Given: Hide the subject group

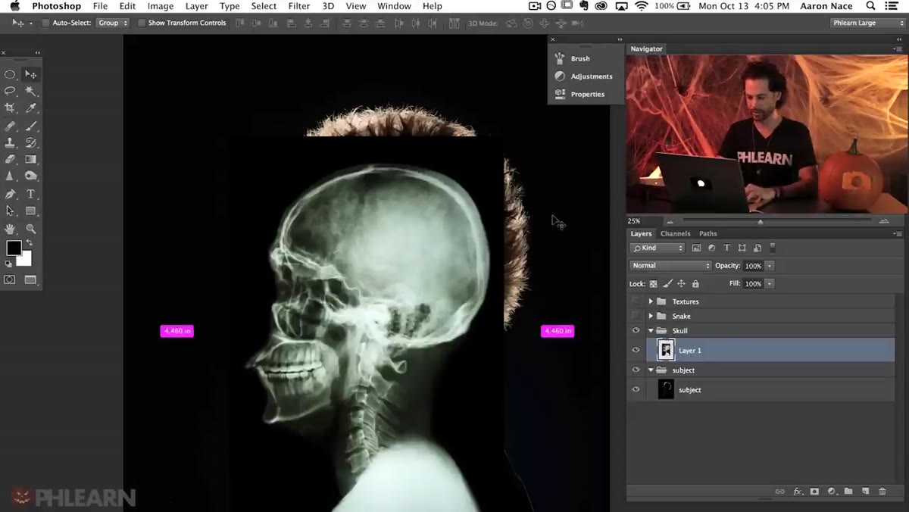Looking at the screenshot, I should pos(636,370).
